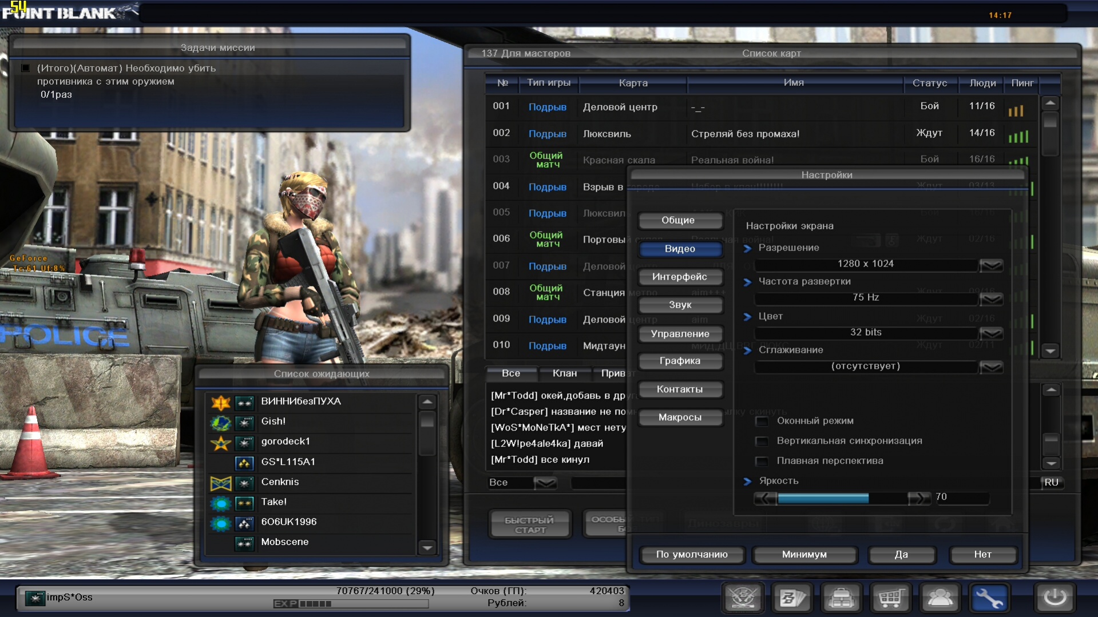Click the Да confirm button
1098x617 pixels.
pyautogui.click(x=901, y=554)
